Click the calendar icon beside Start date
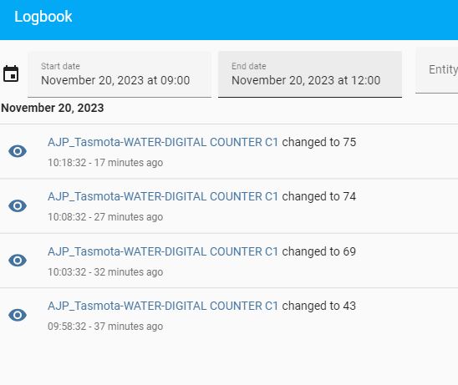Viewport: 458px width, 385px height. point(11,73)
